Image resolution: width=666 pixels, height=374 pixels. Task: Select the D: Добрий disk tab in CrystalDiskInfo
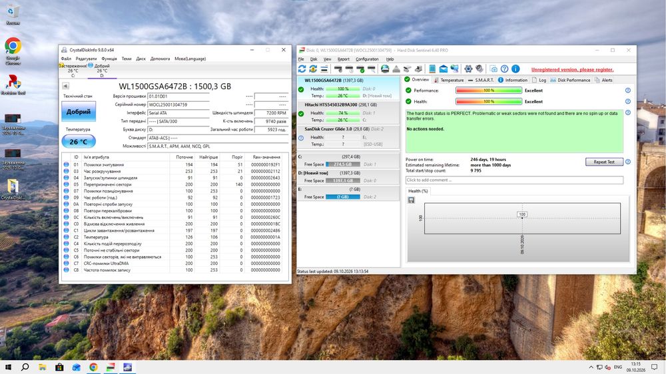click(102, 71)
